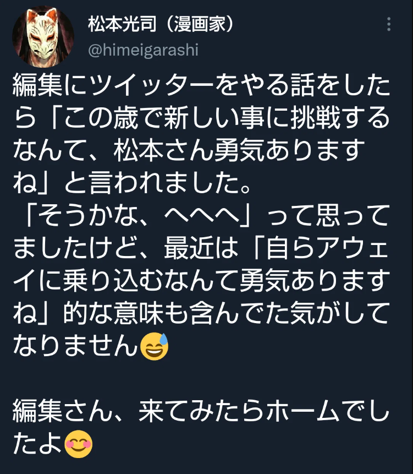The height and width of the screenshot is (474, 413).
Task: Click the fox mask profile avatar
Action: pos(43,36)
